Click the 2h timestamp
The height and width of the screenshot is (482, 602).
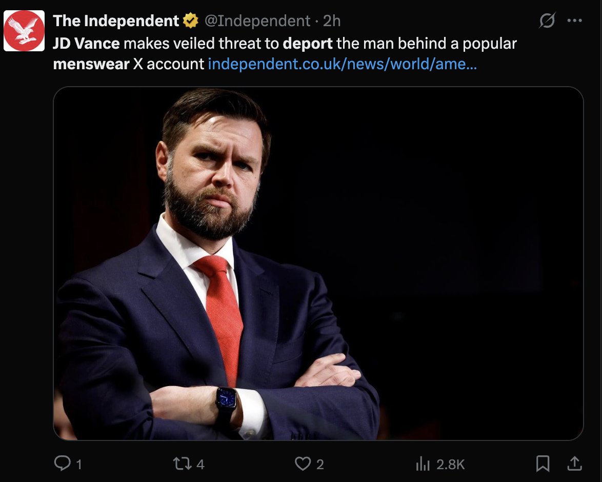(x=333, y=21)
